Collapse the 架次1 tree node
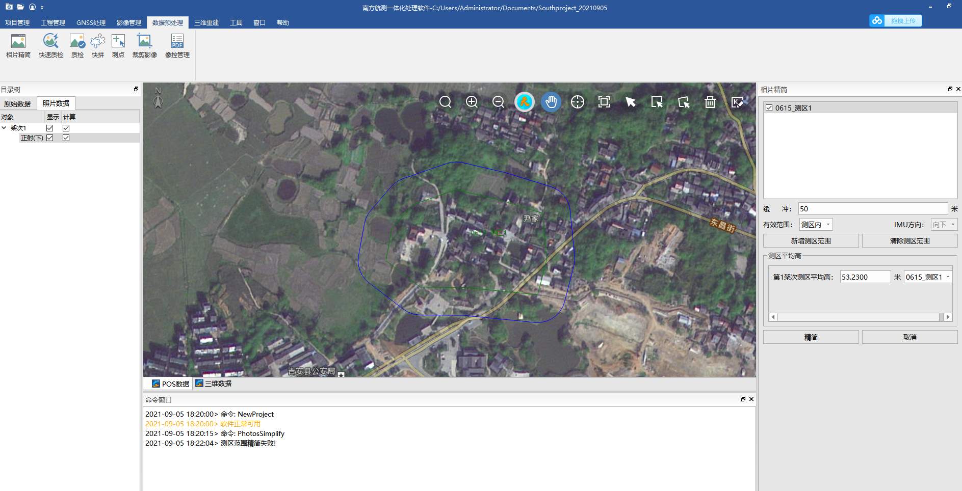 (x=4, y=128)
